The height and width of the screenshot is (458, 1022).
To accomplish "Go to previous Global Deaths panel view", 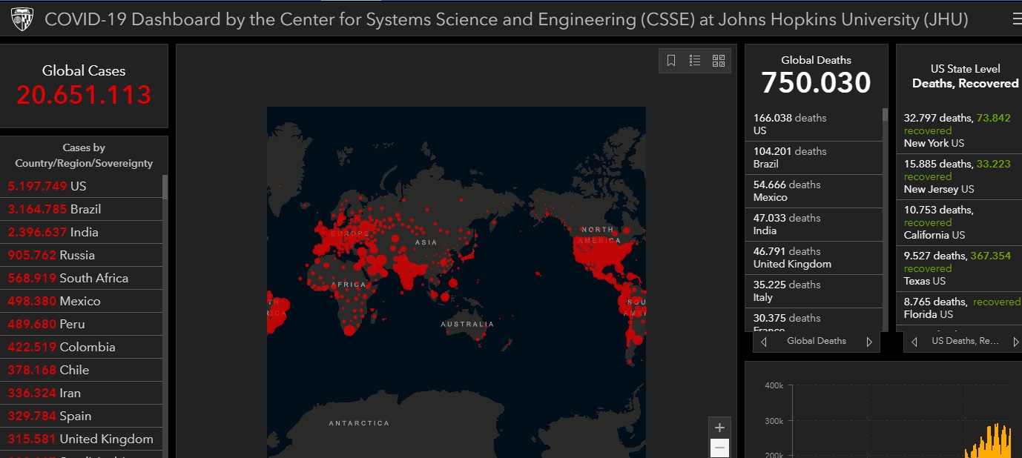I will pyautogui.click(x=764, y=342).
